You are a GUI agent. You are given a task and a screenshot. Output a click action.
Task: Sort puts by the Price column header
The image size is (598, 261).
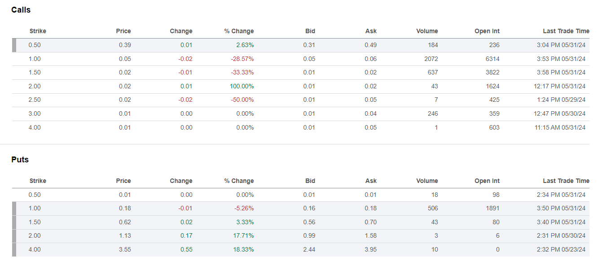[x=123, y=181]
